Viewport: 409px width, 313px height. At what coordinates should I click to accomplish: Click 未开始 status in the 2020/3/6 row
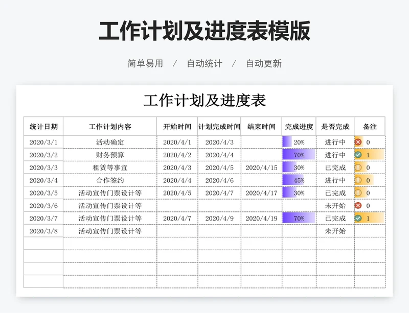[x=335, y=206]
